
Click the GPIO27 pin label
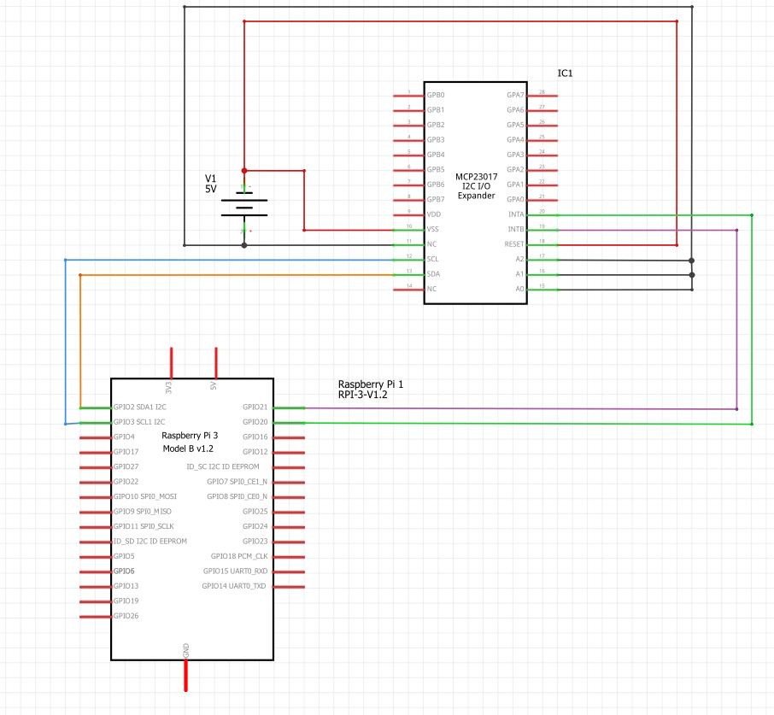tap(126, 466)
